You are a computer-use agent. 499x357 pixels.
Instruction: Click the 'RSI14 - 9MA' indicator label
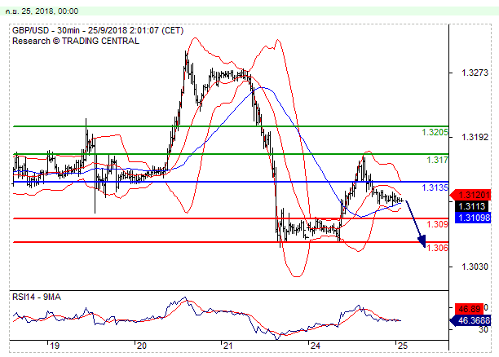tap(37, 297)
